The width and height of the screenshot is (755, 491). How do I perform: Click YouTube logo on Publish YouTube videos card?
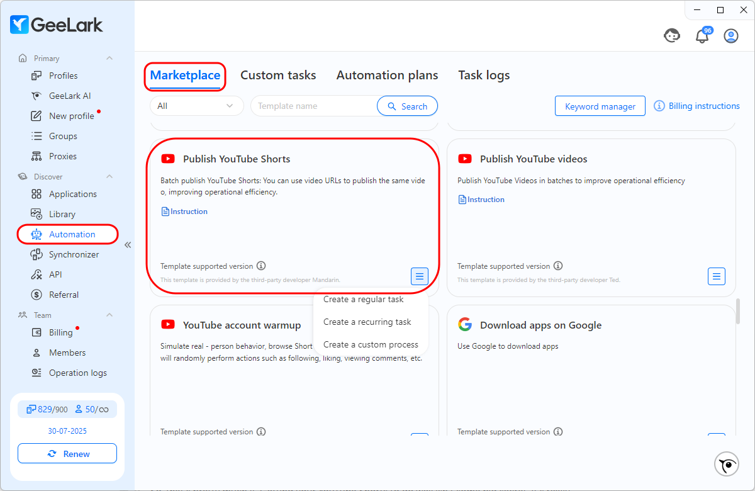[465, 159]
